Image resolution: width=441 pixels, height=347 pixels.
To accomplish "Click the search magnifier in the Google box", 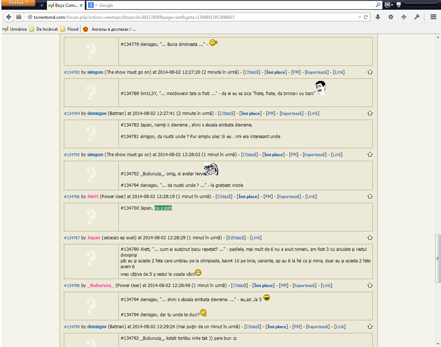I will (x=378, y=5).
